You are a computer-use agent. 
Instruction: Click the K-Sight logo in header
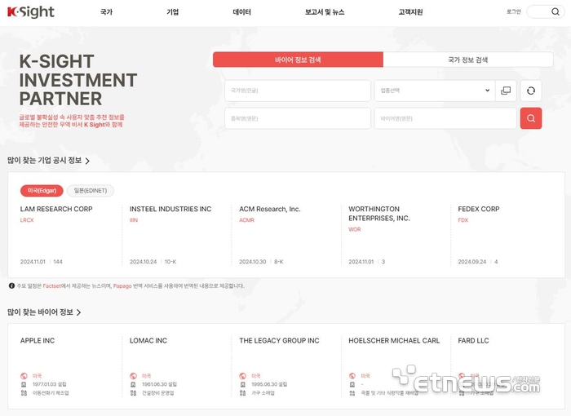[x=31, y=12]
